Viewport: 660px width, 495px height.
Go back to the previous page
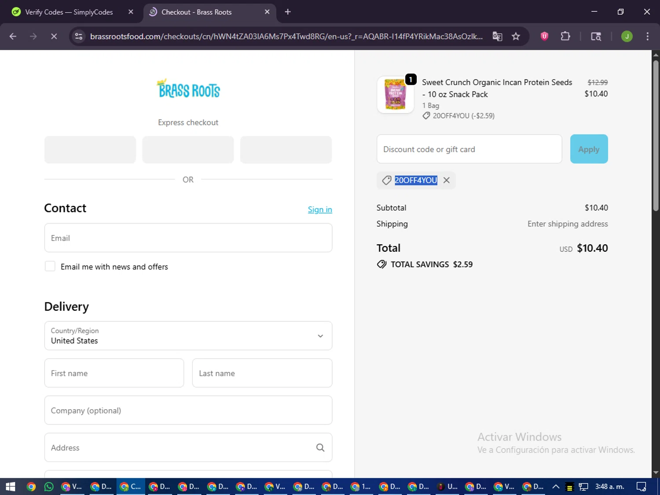[x=13, y=37]
